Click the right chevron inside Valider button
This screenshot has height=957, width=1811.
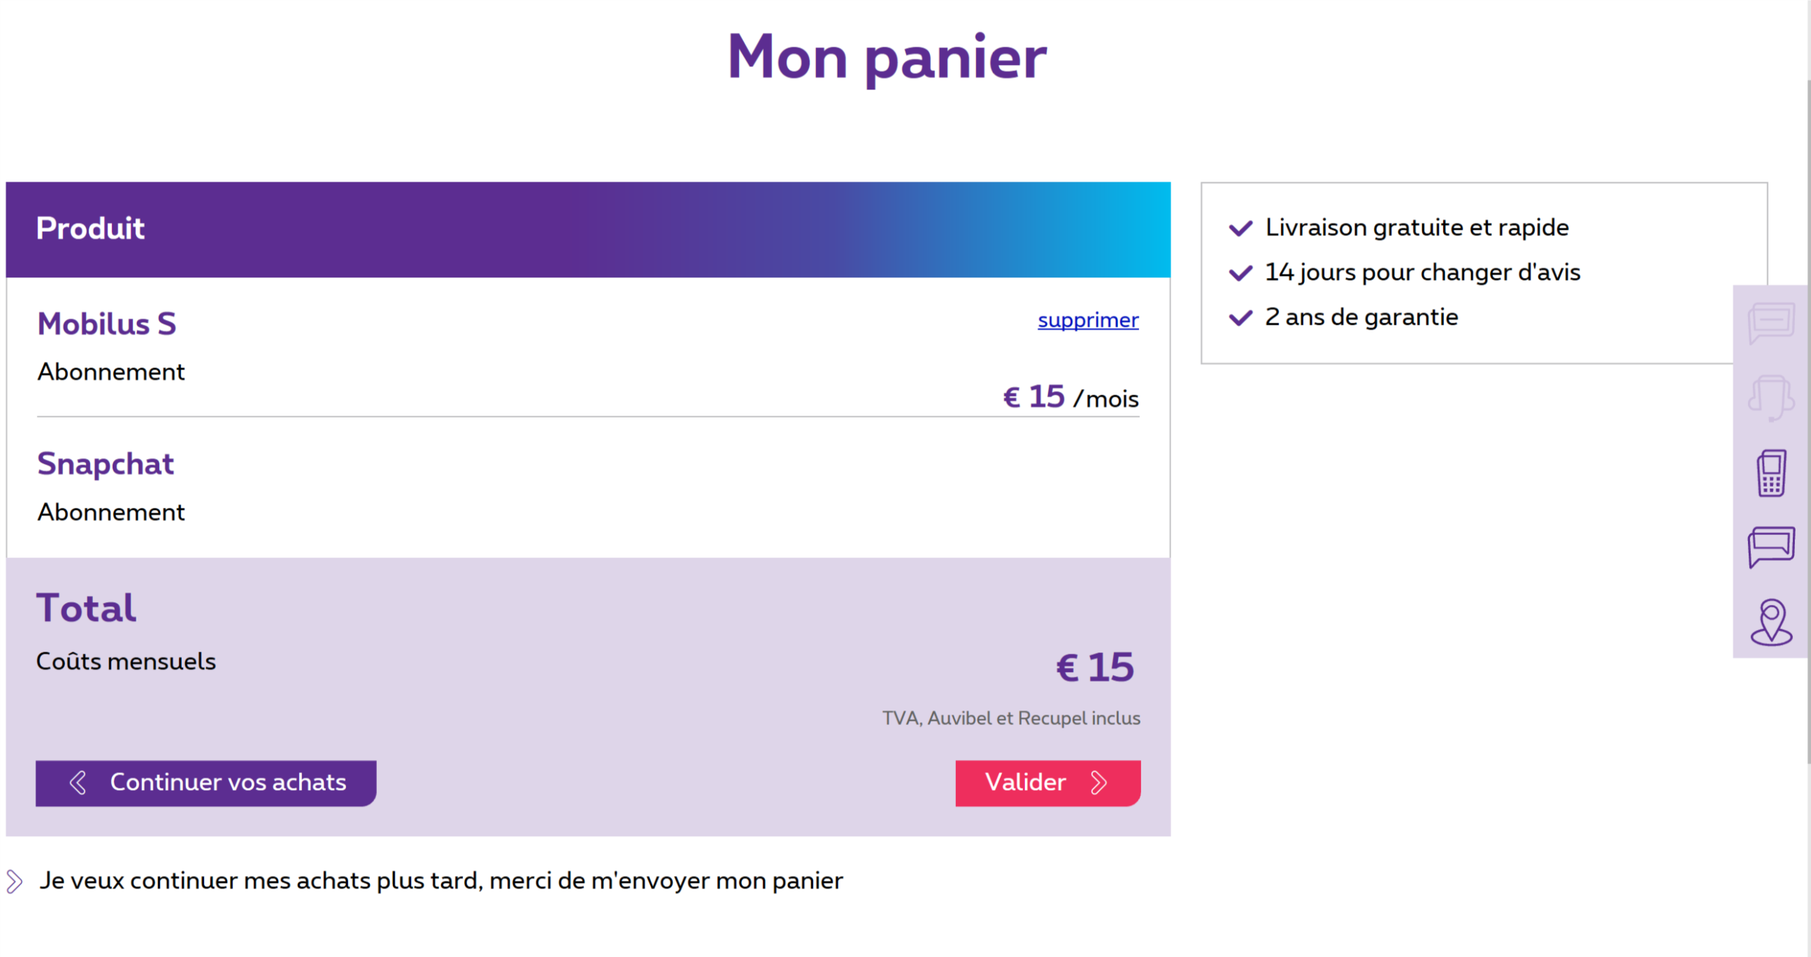(x=1098, y=783)
